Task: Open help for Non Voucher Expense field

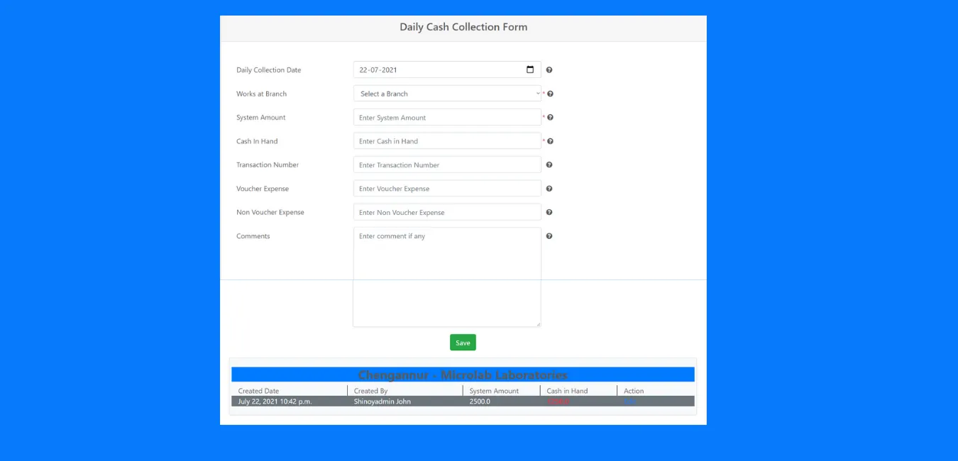Action: [x=549, y=211]
